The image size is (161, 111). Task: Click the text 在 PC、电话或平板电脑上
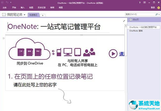(78, 65)
